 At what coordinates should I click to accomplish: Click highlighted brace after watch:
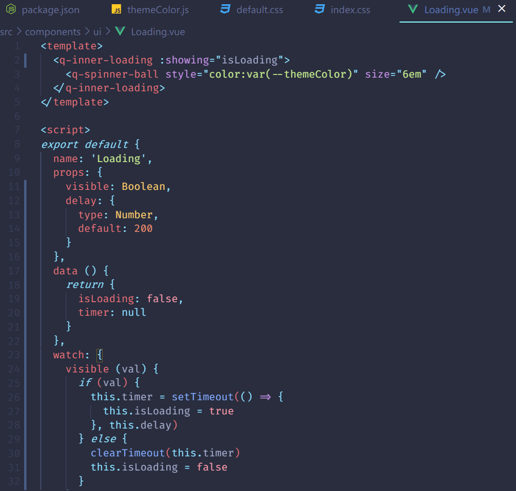(x=100, y=355)
